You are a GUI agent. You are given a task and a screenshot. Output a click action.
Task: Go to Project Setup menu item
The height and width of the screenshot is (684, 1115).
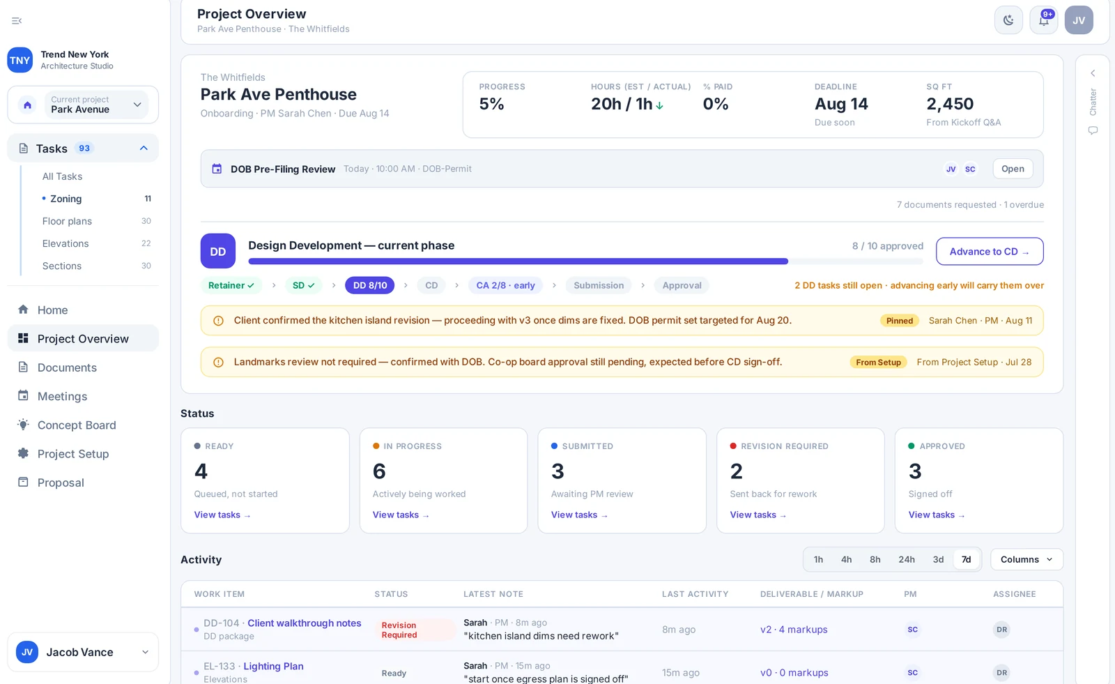[83, 454]
